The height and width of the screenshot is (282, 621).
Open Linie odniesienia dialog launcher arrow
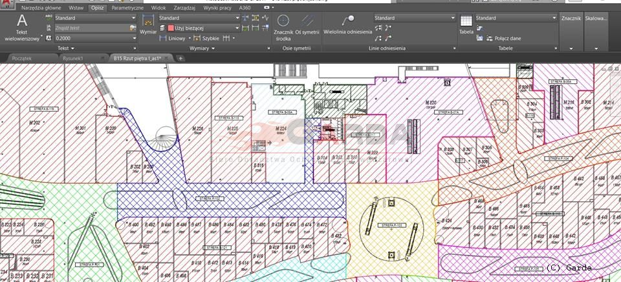coord(454,48)
